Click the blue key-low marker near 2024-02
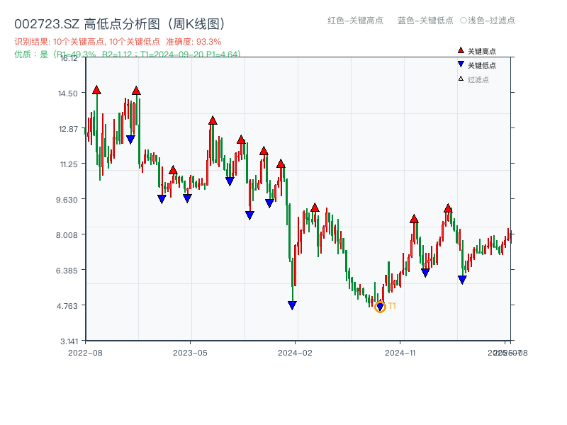The height and width of the screenshot is (425, 567). [x=293, y=304]
